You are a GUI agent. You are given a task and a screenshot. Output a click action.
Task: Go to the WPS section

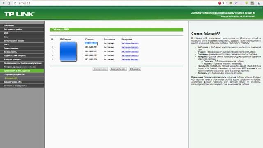tap(22, 33)
